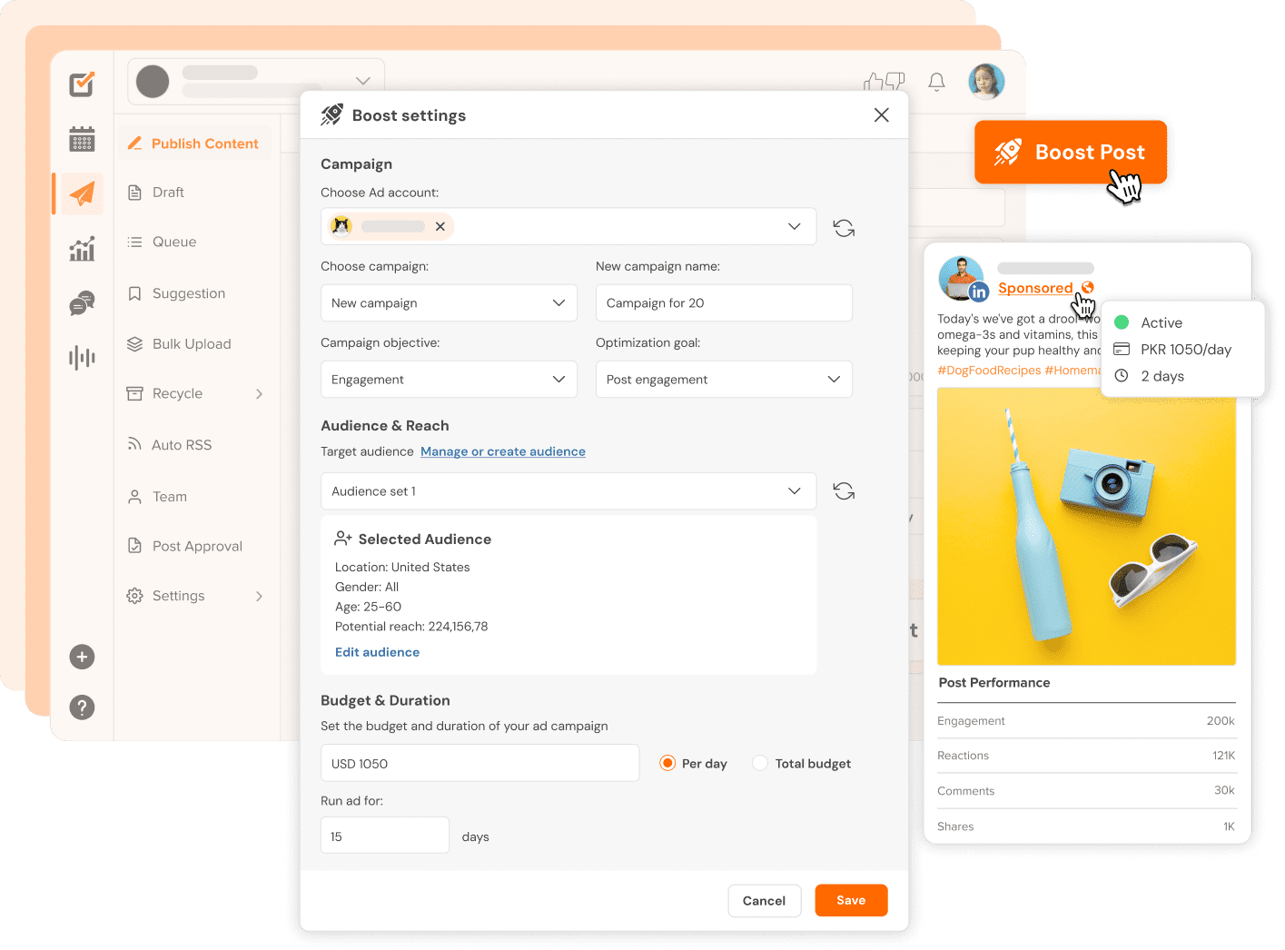
Task: Go to Post Approval in sidebar
Action: (197, 546)
